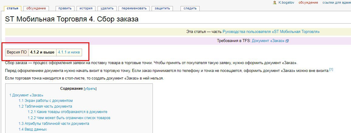Collapse contents with убрать toggle

(90, 89)
